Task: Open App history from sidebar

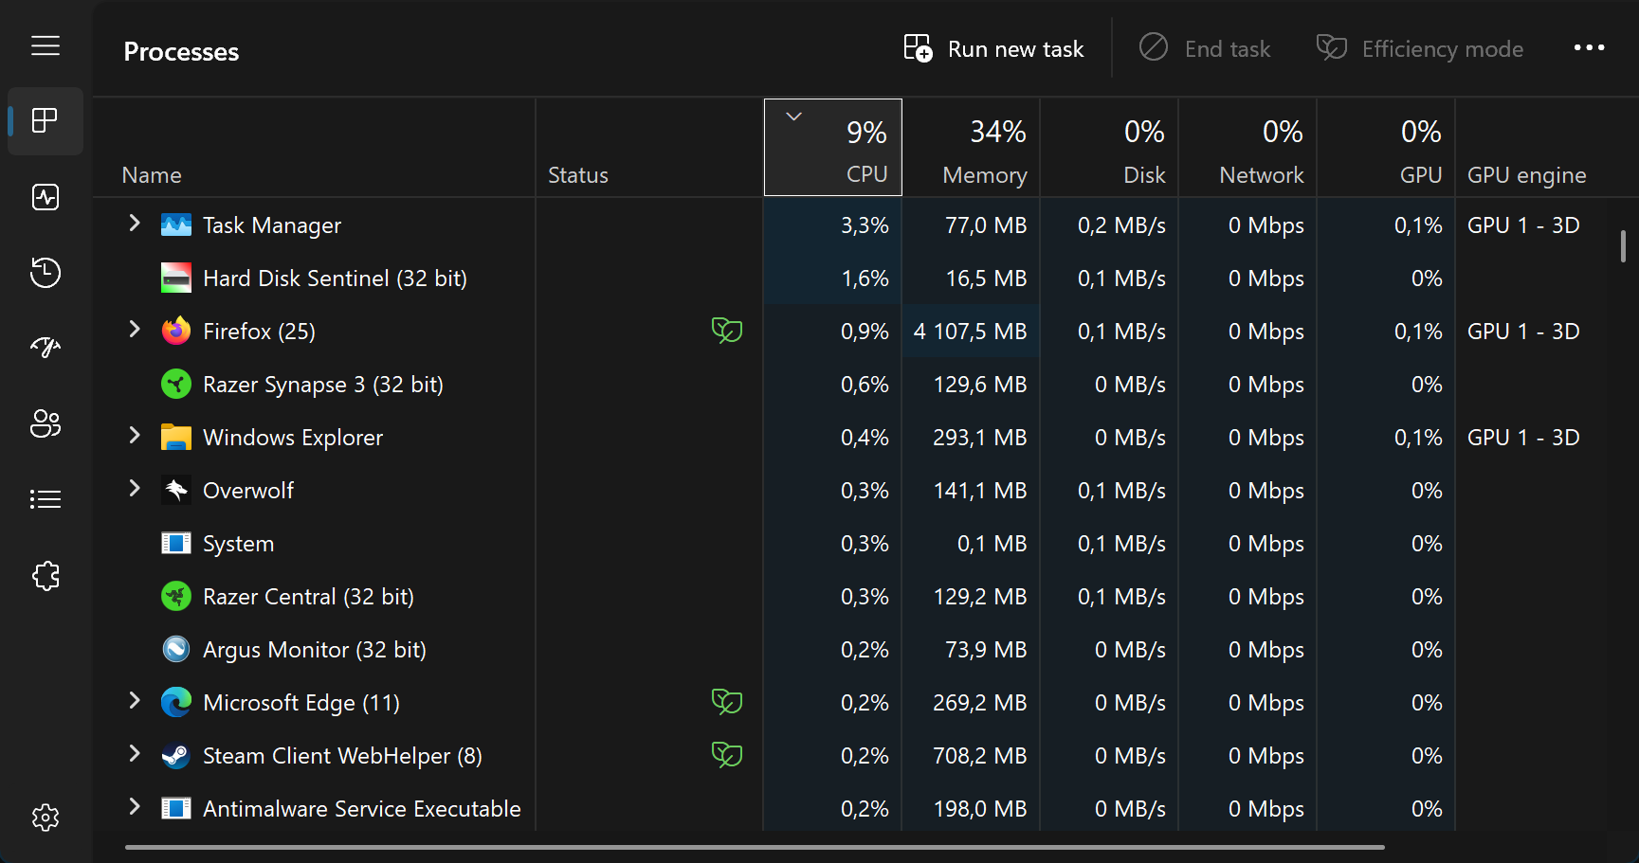Action: pyautogui.click(x=45, y=273)
